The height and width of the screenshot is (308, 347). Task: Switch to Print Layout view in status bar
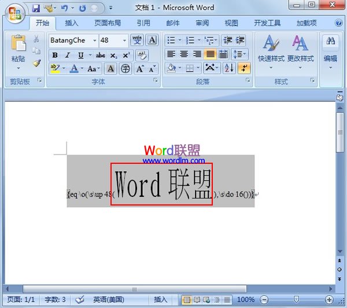point(187,300)
